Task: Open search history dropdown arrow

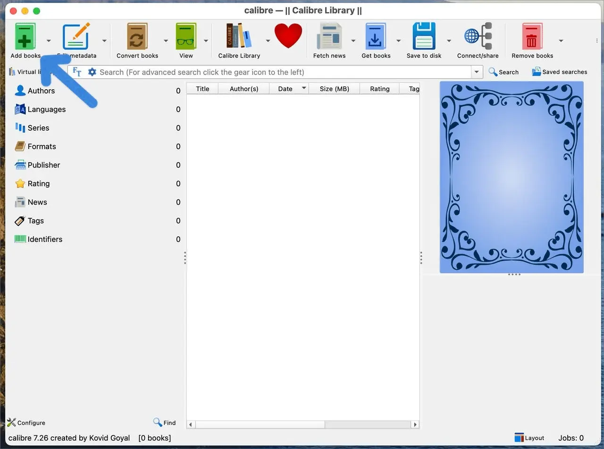Action: click(x=477, y=72)
